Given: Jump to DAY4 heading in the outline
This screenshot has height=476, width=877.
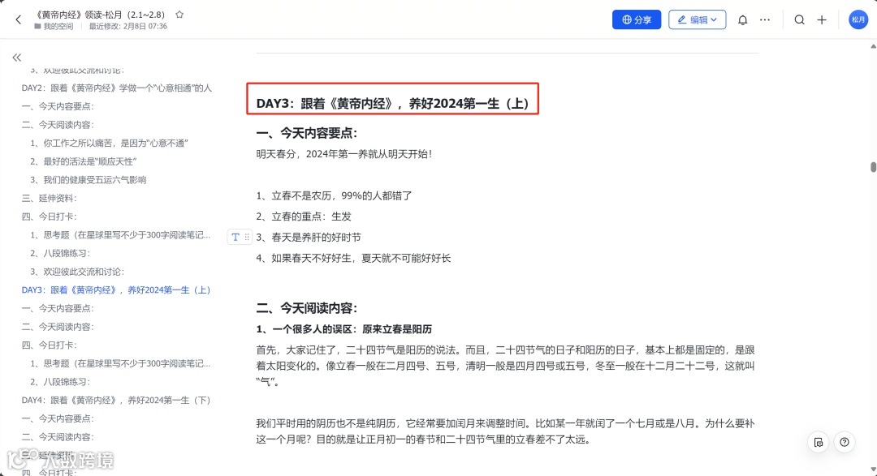Looking at the screenshot, I should (116, 400).
